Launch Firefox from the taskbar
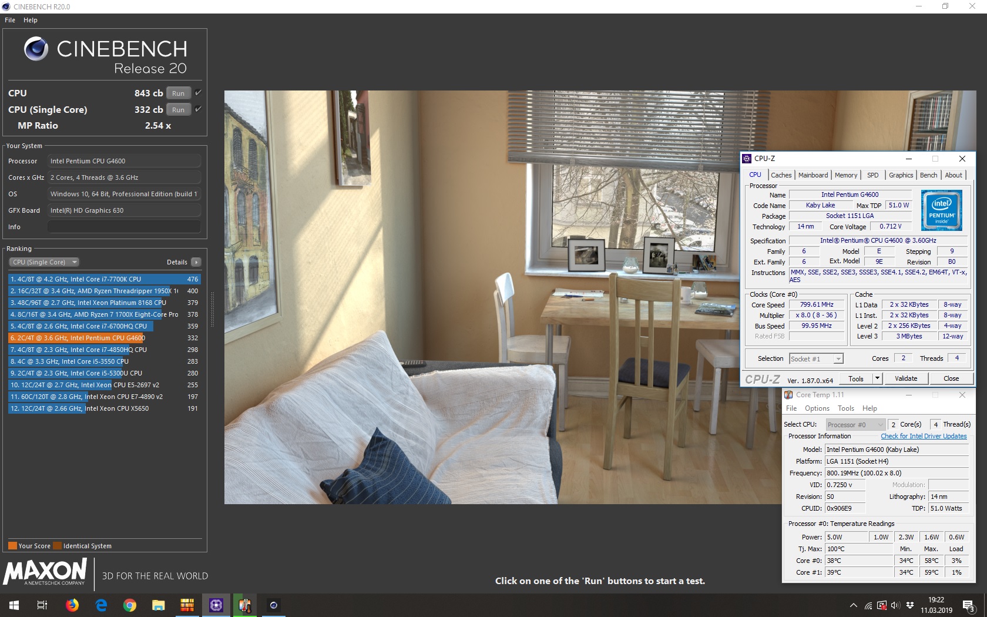Screen dimensions: 987x617 click(72, 605)
